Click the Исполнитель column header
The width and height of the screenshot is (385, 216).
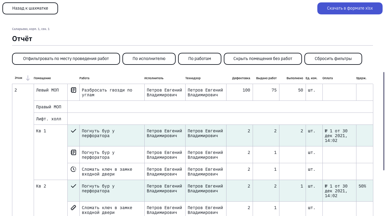[154, 78]
